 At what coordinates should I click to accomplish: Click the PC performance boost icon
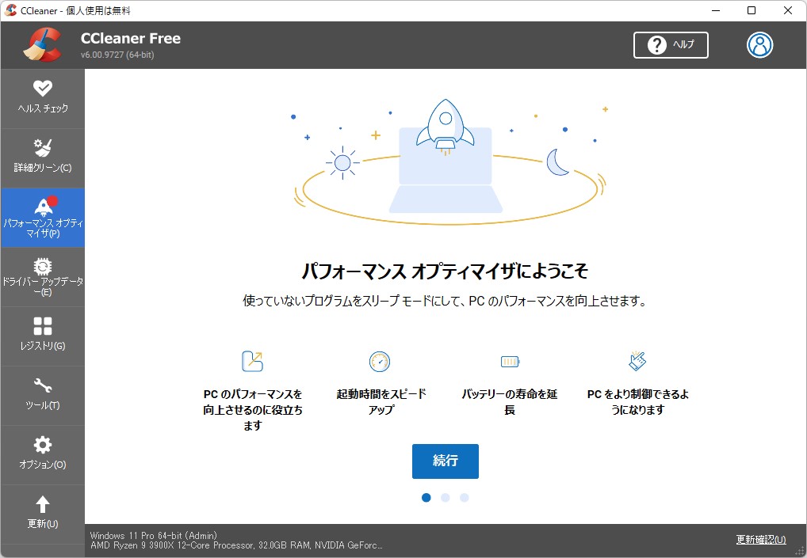252,362
